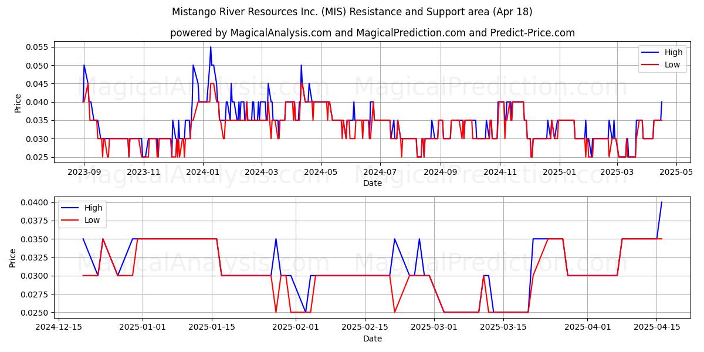Image resolution: width=704 pixels, height=352 pixels.
Task: Click the 2024-01 date tick label
Action: click(x=203, y=172)
